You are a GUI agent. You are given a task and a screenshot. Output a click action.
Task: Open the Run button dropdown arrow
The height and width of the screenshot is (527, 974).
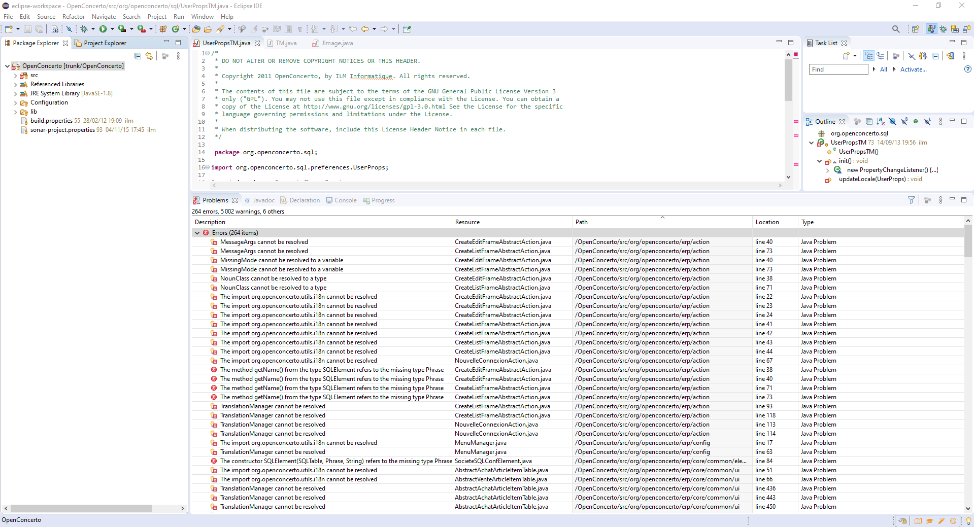click(x=112, y=29)
